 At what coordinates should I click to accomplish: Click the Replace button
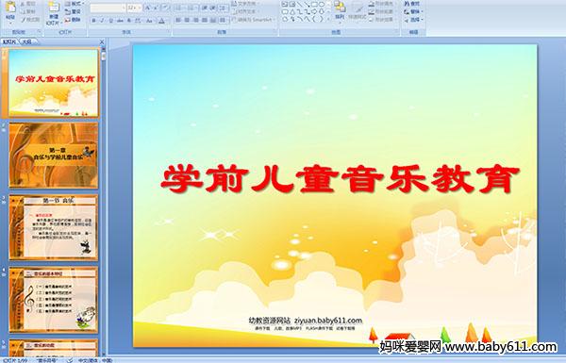click(x=412, y=11)
